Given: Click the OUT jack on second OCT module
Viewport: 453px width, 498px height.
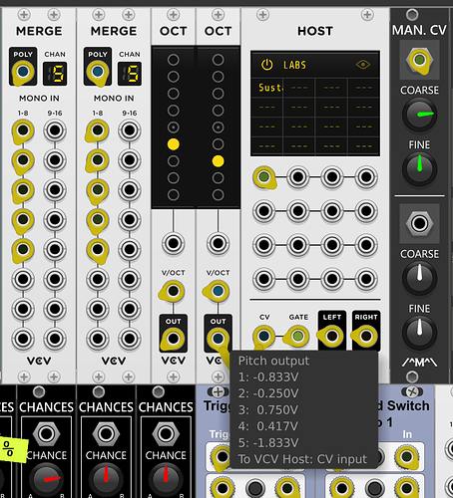Looking at the screenshot, I should click(x=218, y=339).
